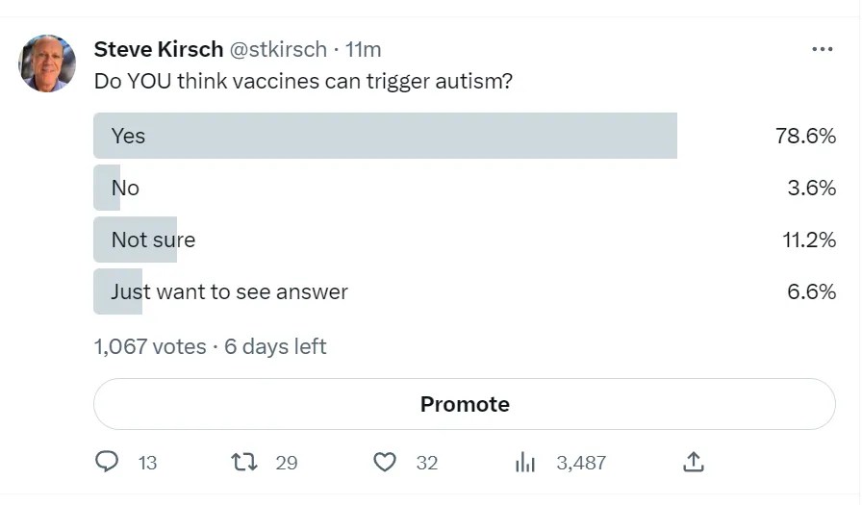862x505 pixels.
Task: Open the Steve Kirsch display name link
Action: (x=157, y=49)
